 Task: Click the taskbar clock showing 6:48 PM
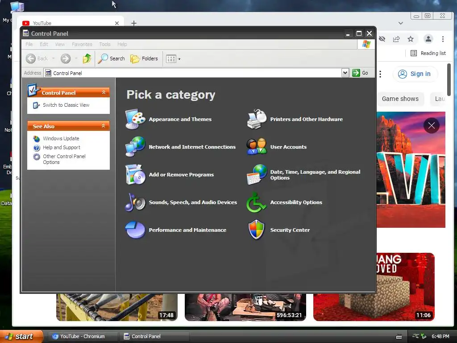440,336
